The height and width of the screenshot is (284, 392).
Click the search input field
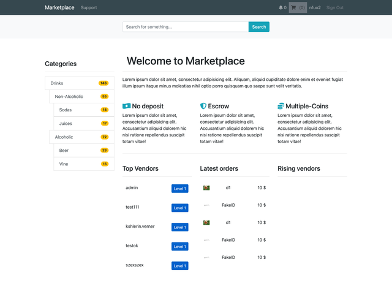click(x=185, y=27)
